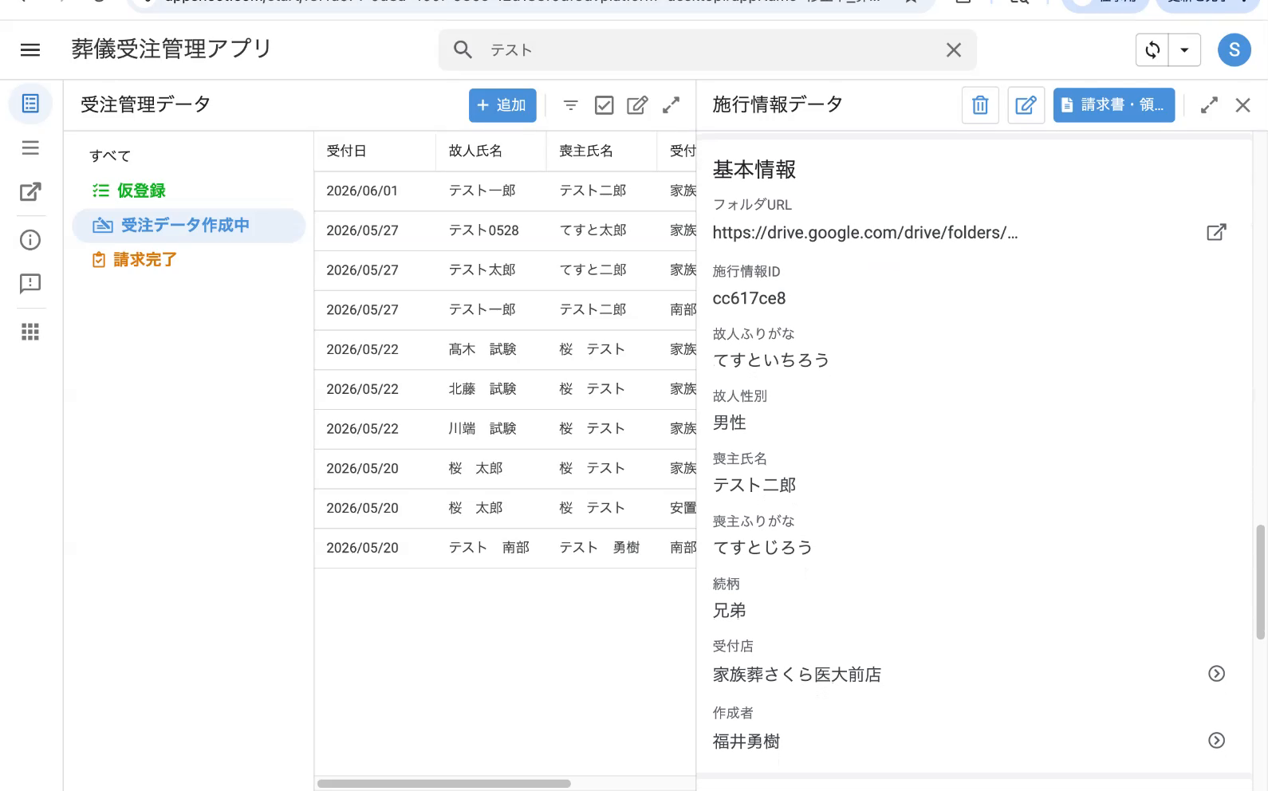Viewport: 1268px width, 791px height.
Task: Open the external link sidebar icon
Action: tap(30, 191)
